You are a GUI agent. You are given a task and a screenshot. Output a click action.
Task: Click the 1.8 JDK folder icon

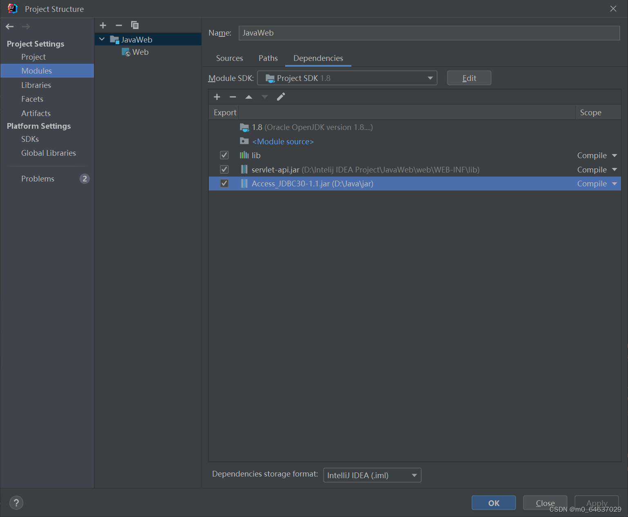(x=244, y=128)
